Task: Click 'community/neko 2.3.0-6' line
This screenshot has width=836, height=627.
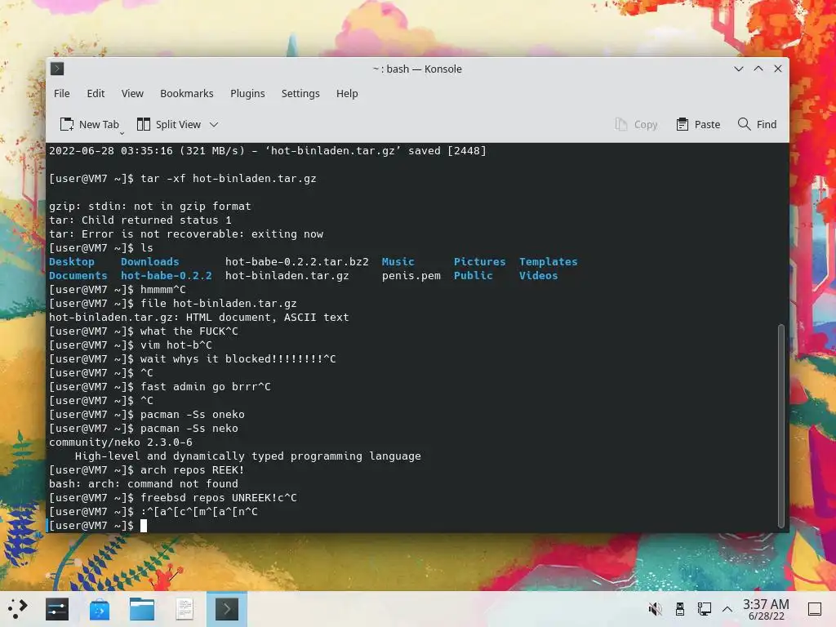Action: 121,442
